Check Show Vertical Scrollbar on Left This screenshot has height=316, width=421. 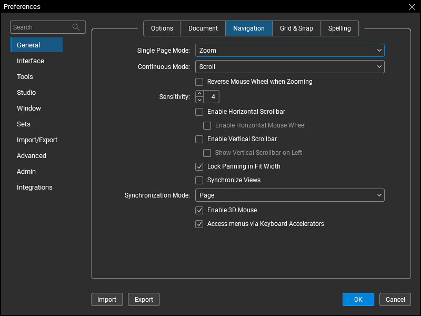click(207, 153)
